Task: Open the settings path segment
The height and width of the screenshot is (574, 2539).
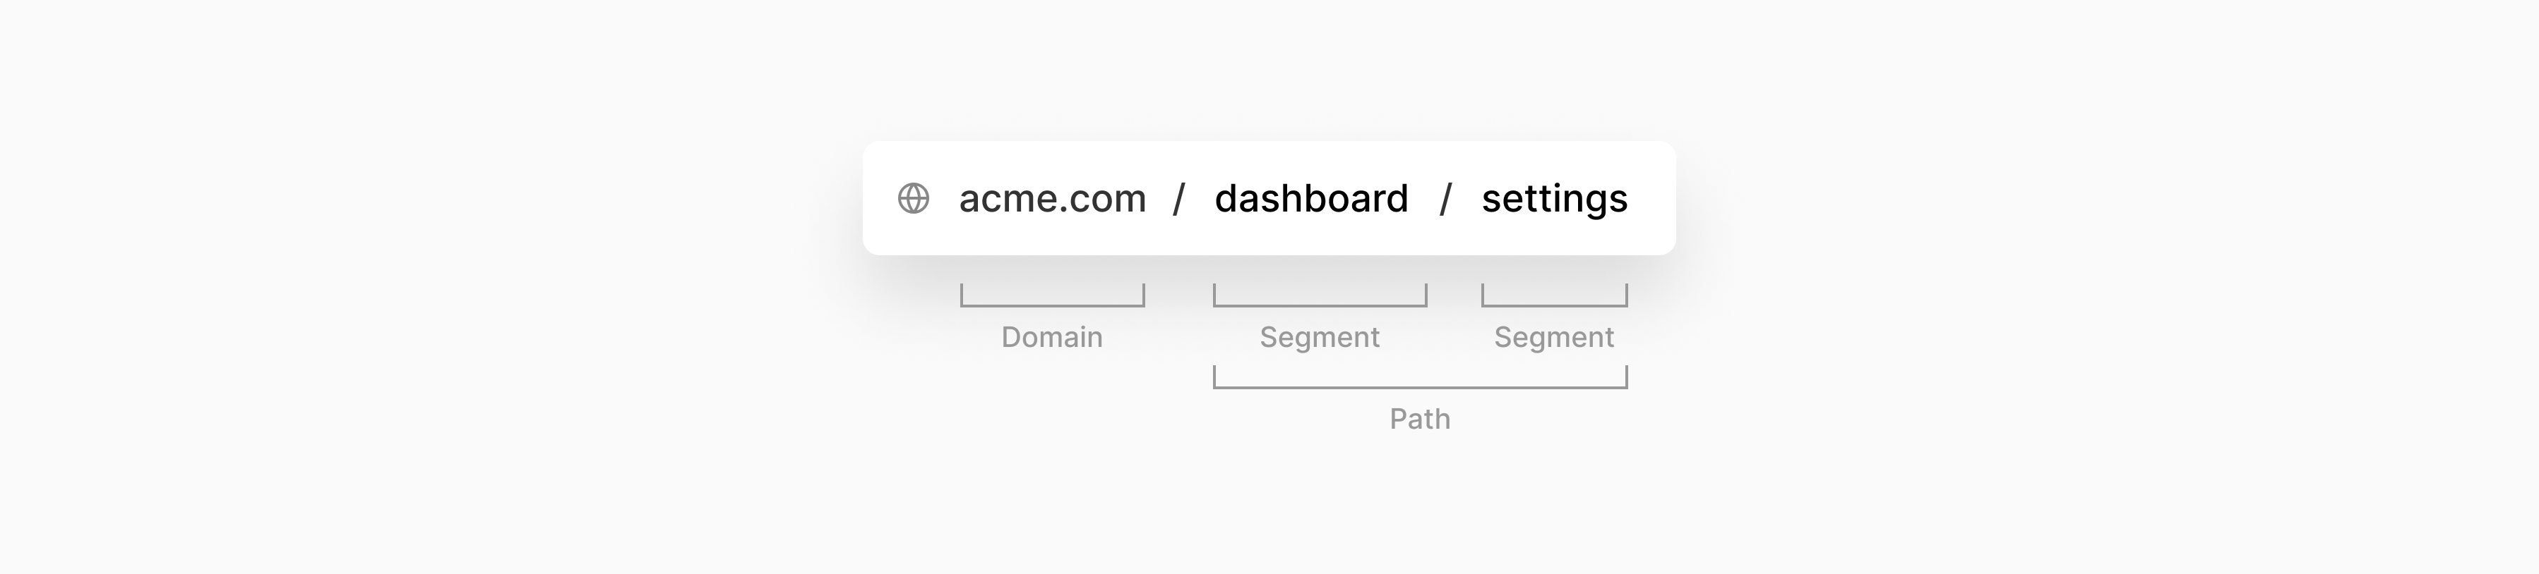Action: click(1554, 200)
